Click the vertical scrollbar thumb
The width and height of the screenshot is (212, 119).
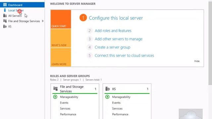210,43
